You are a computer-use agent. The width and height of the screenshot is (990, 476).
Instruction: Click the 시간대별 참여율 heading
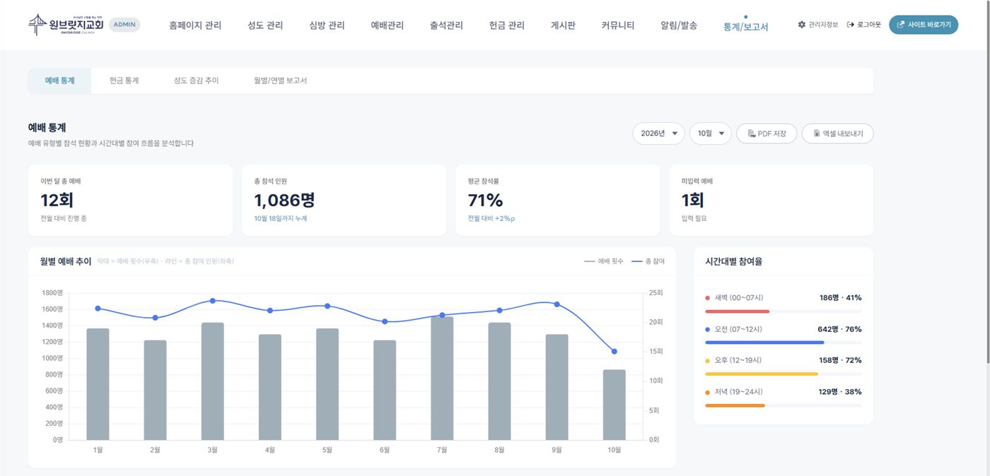(x=733, y=261)
